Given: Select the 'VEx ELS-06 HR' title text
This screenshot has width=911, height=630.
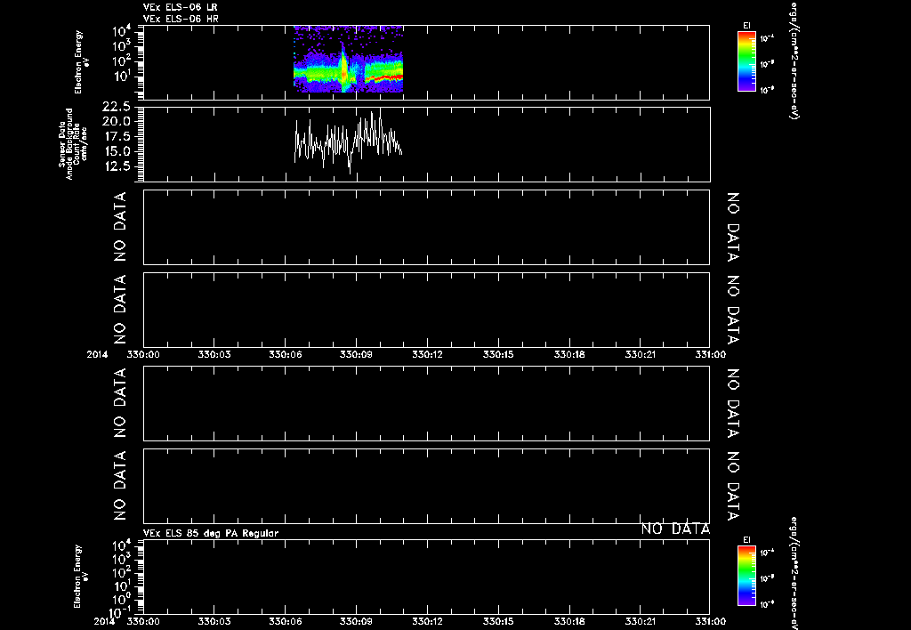Looking at the screenshot, I should [181, 20].
